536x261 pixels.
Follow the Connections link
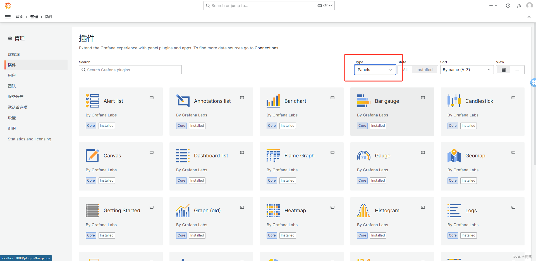[266, 48]
